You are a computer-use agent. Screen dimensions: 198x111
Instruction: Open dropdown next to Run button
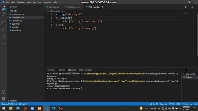pyautogui.click(x=188, y=7)
